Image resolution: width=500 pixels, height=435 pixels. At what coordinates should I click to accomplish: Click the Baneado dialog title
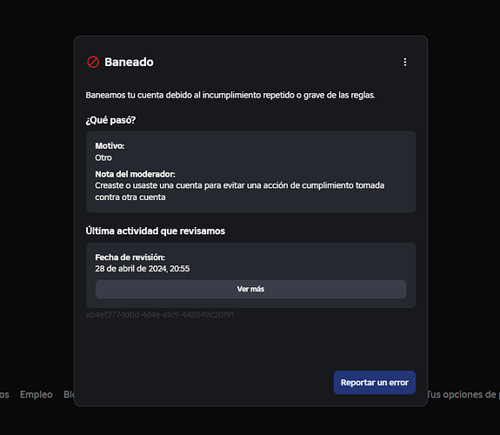[x=129, y=62]
